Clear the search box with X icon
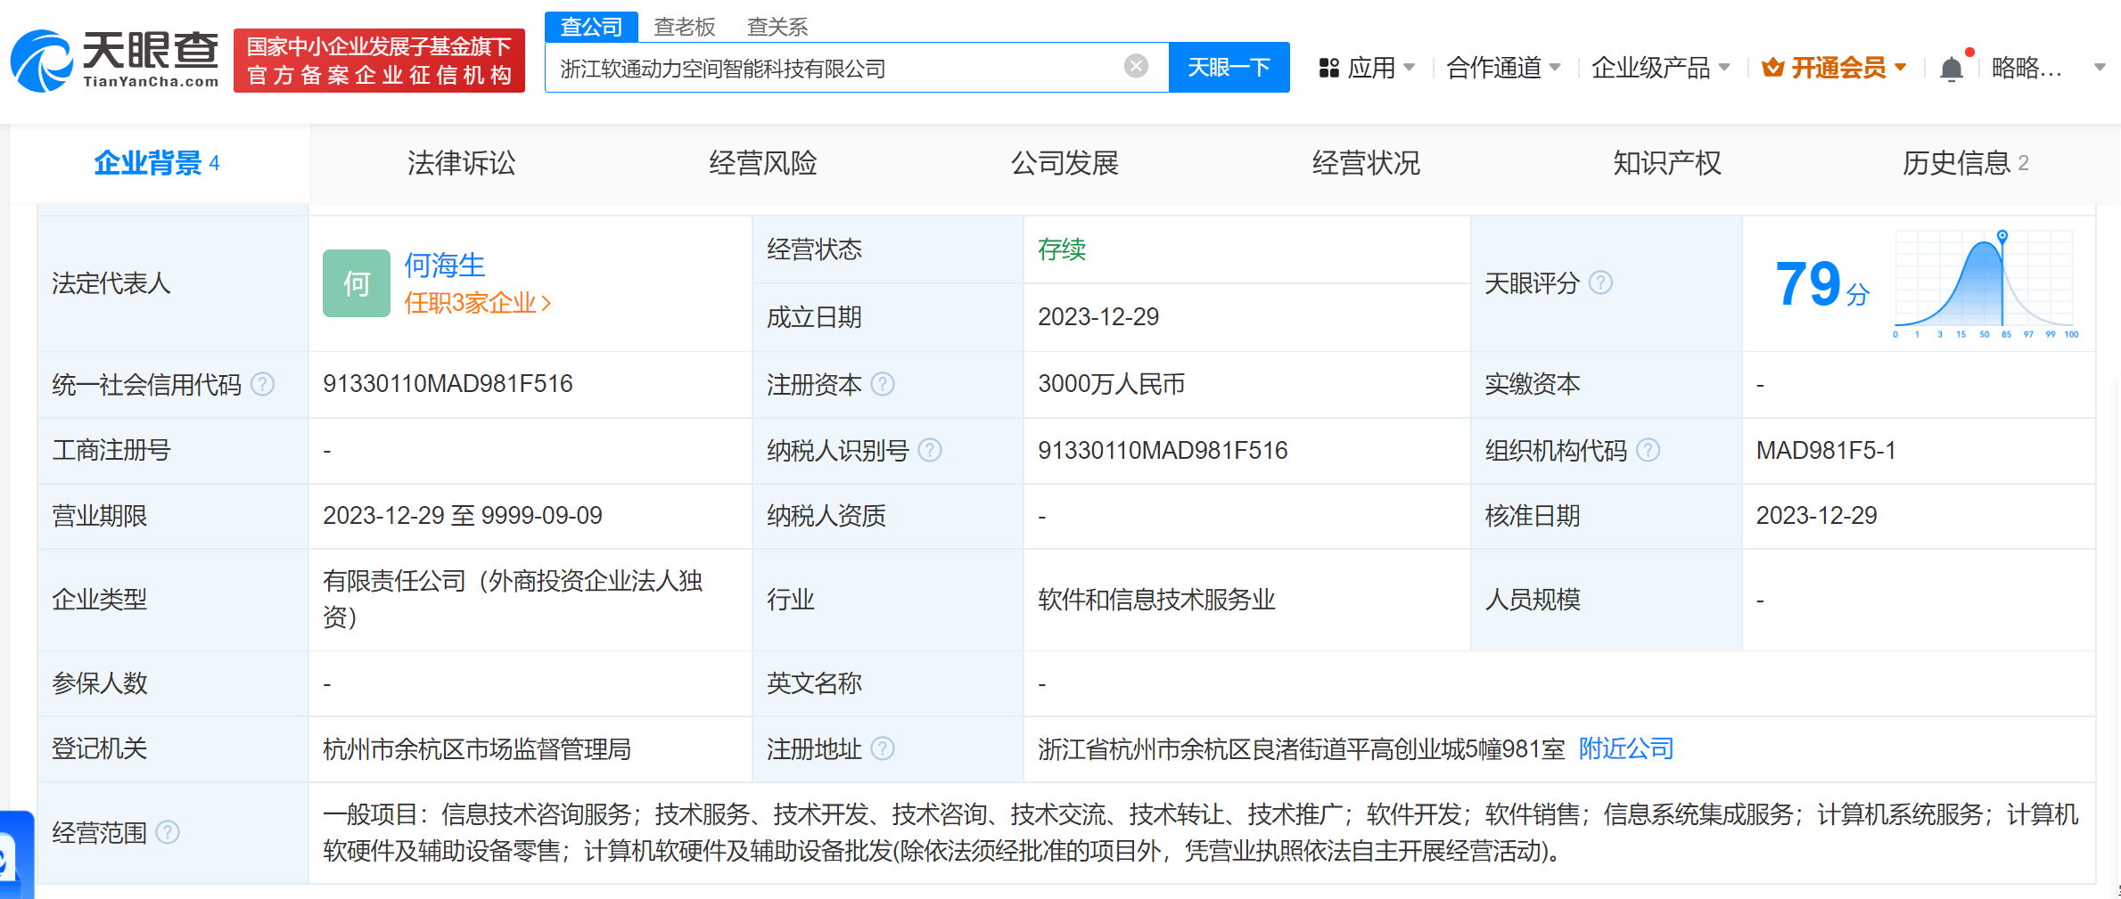The image size is (2121, 899). [x=1135, y=66]
